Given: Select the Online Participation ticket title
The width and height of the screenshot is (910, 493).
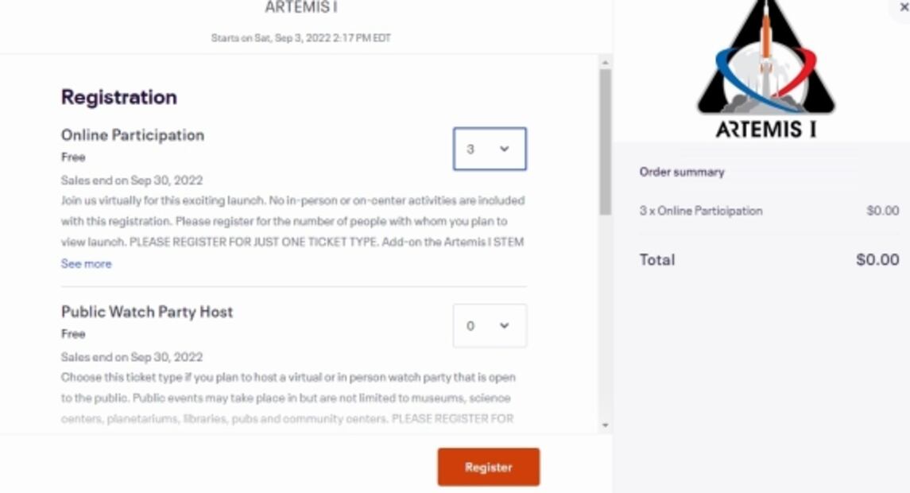Looking at the screenshot, I should point(133,135).
